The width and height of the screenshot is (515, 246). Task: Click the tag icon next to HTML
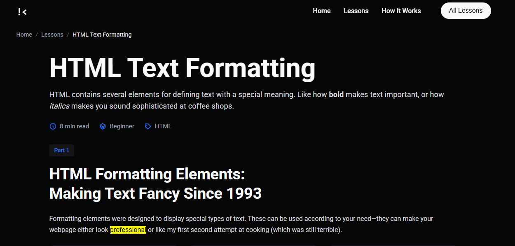point(148,126)
